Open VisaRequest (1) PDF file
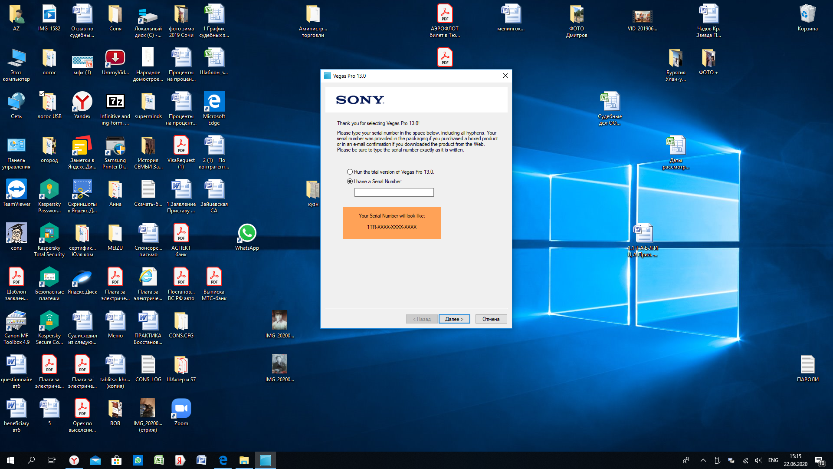Viewport: 833px width, 469px height. pyautogui.click(x=181, y=152)
